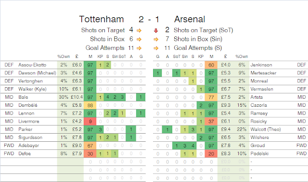
Task: Select Parker's key passes cell showing 3
Action: [100, 129]
